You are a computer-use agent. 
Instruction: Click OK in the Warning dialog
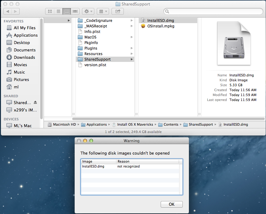tap(171, 204)
